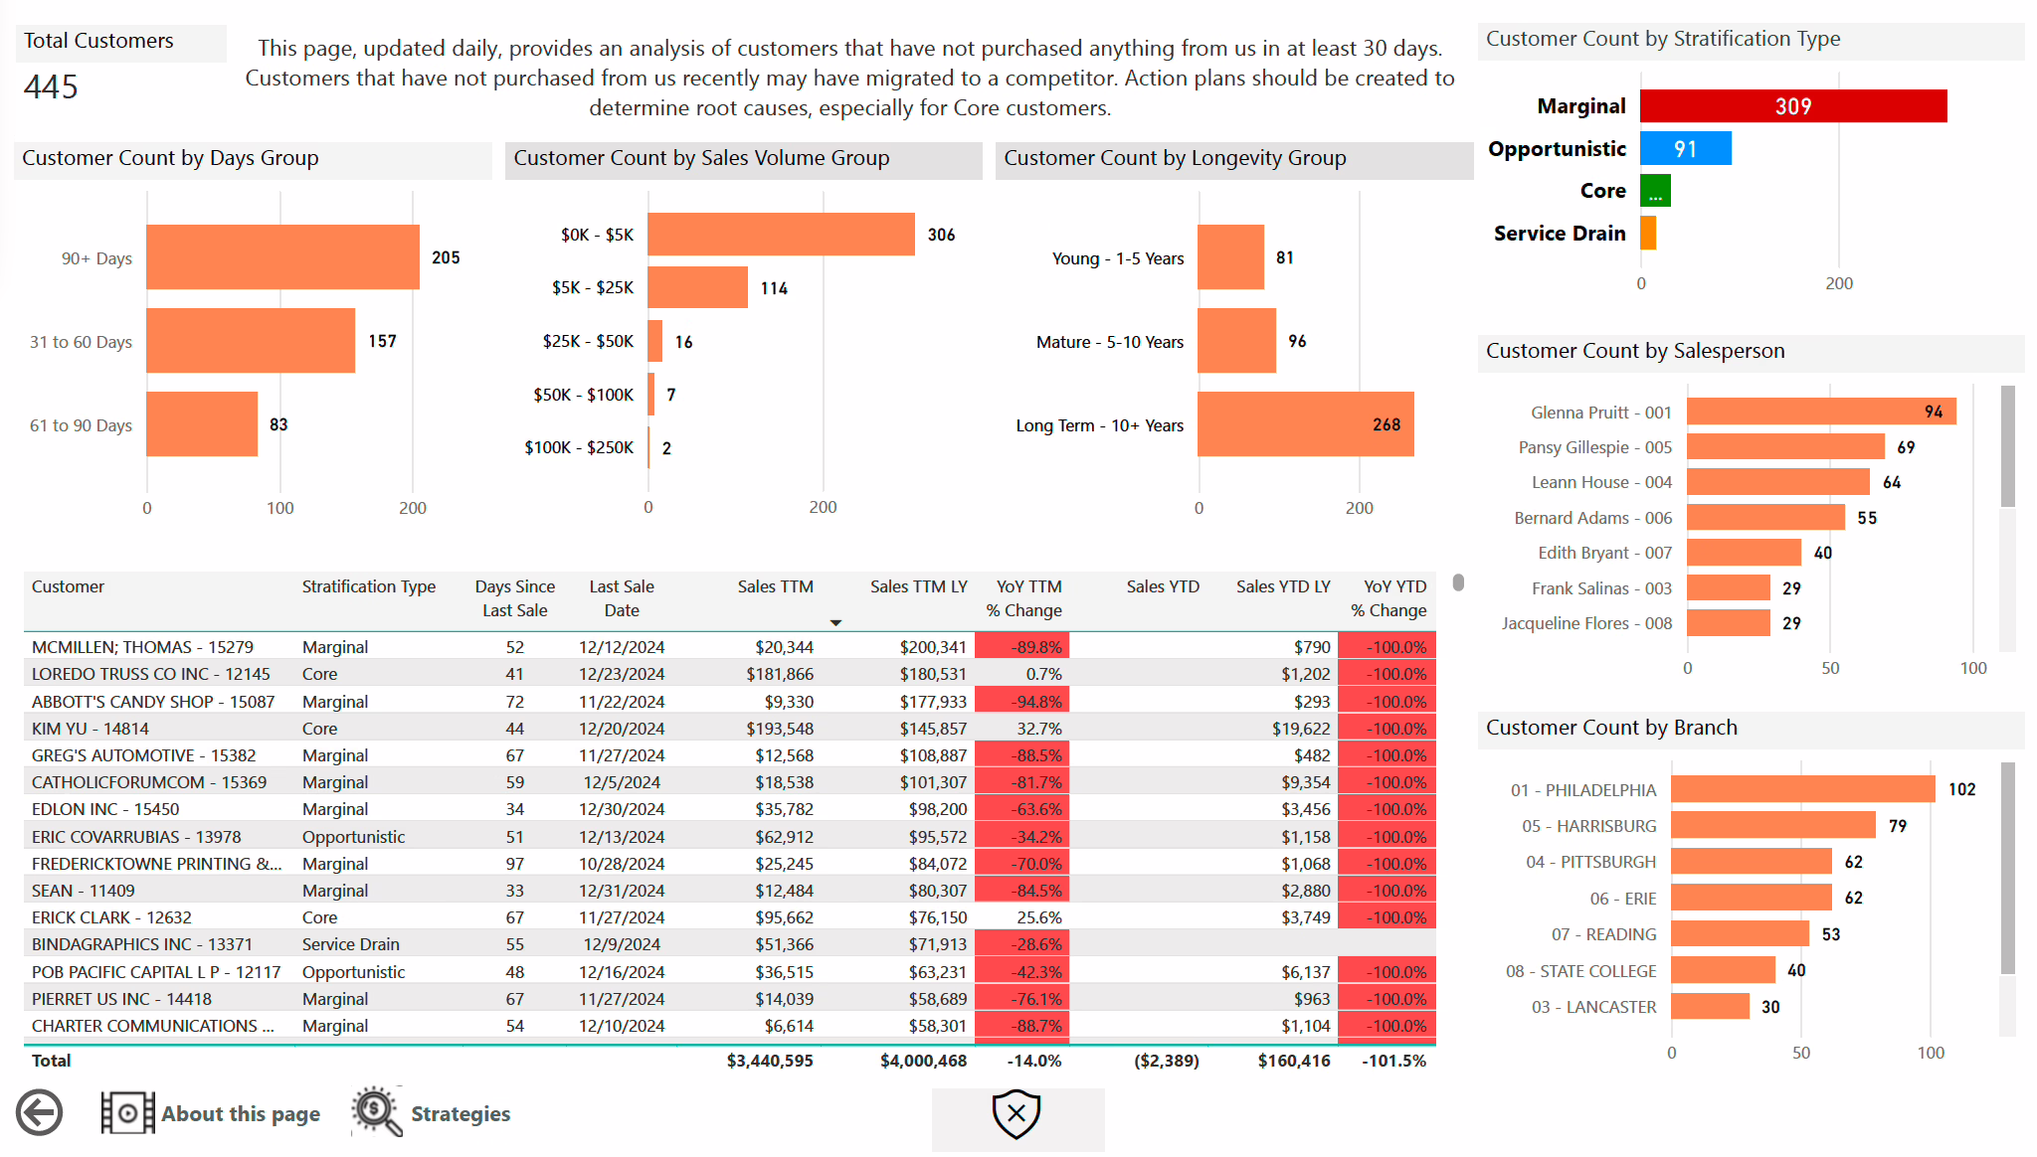Select the LOREDO TRUSS CO INC row
Image resolution: width=2037 pixels, height=1157 pixels.
tap(151, 674)
